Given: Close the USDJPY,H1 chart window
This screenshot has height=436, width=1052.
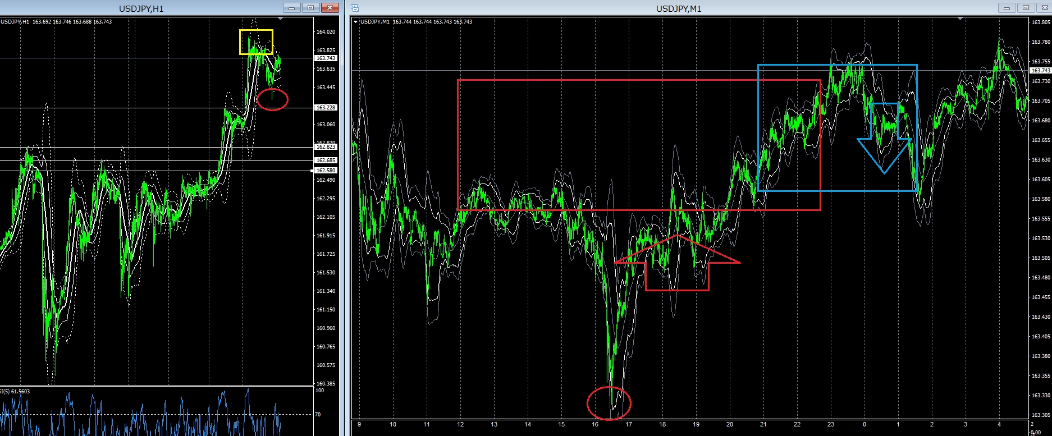Looking at the screenshot, I should 331,8.
